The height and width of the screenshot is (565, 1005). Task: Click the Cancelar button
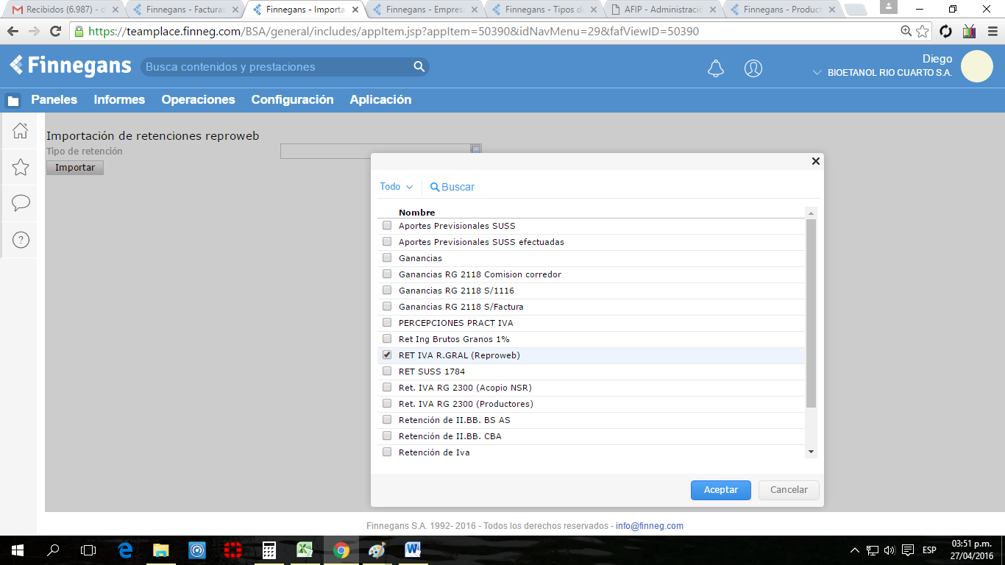789,490
